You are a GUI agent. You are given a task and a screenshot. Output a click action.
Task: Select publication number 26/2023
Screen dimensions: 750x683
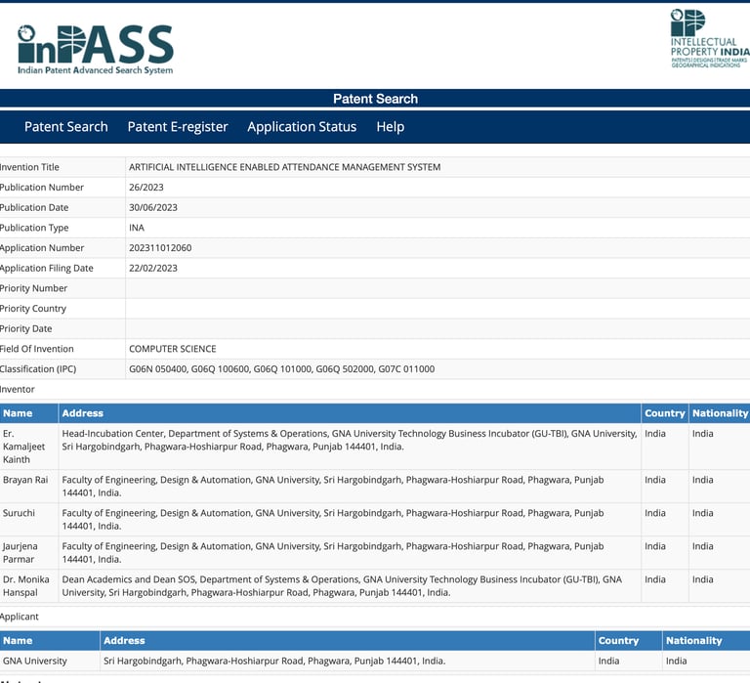pos(146,188)
